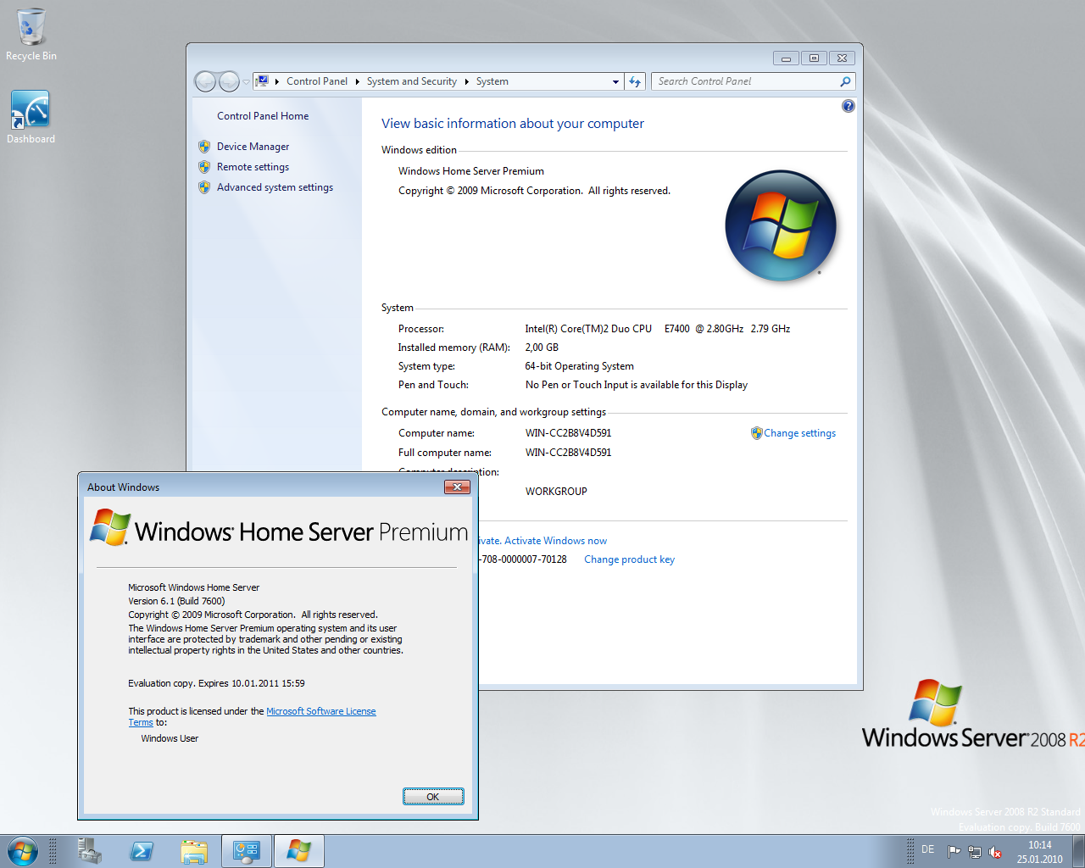Click the DE language indicator

tap(928, 849)
